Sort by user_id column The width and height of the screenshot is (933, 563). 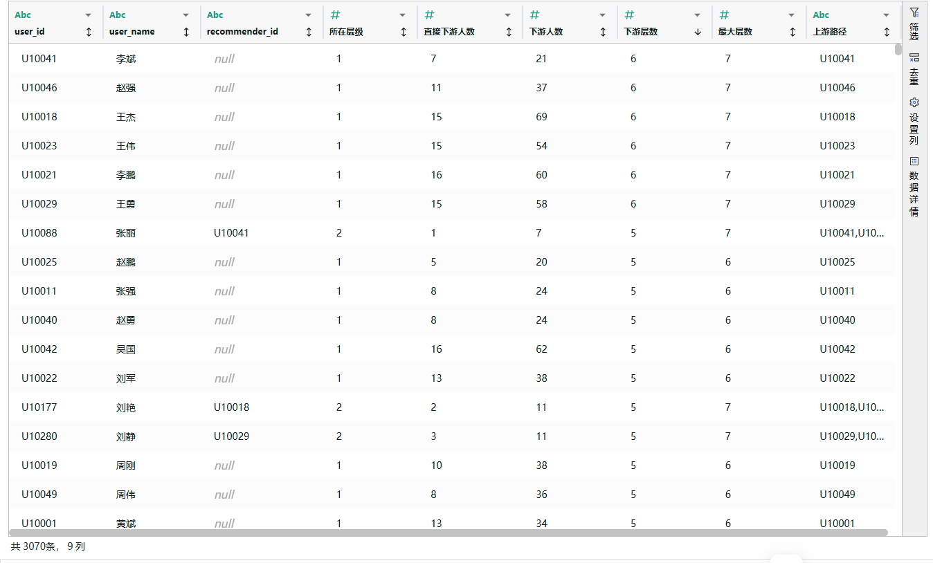89,32
